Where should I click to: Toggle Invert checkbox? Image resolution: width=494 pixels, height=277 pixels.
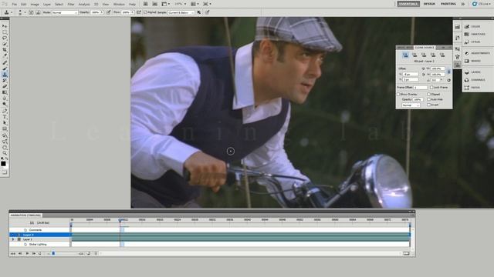click(429, 105)
